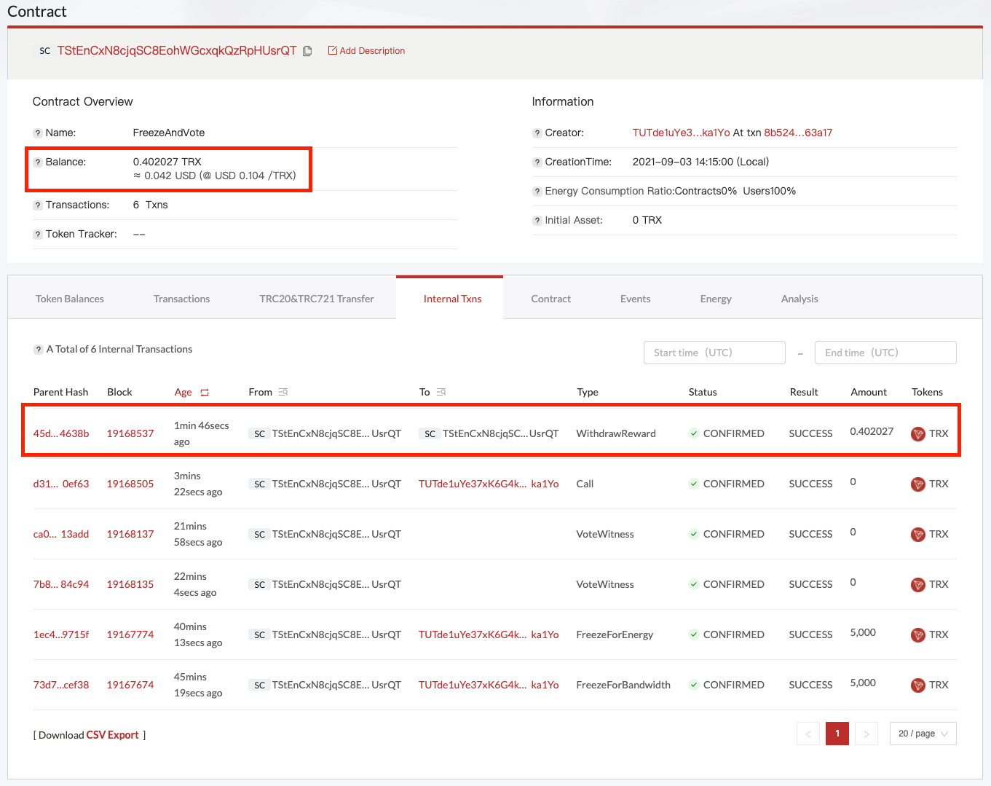The height and width of the screenshot is (786, 991).
Task: Open the CSV Export download link
Action: [x=112, y=735]
